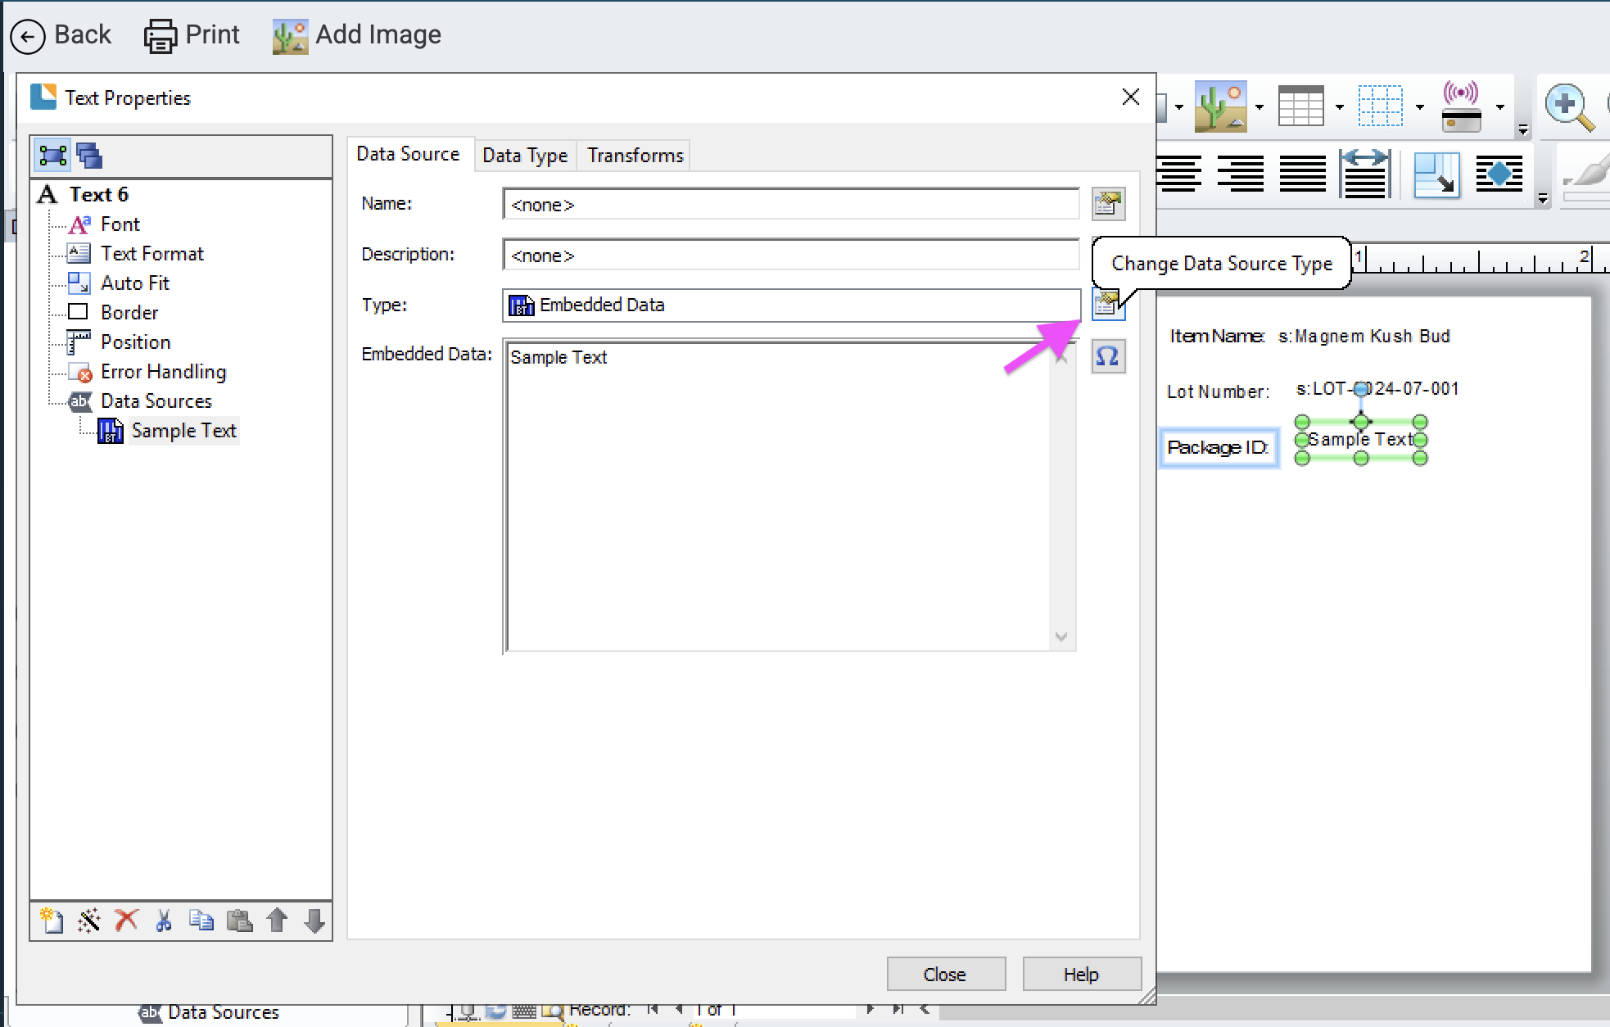This screenshot has height=1027, width=1610.
Task: Click the scissors cut icon
Action: pos(164,921)
